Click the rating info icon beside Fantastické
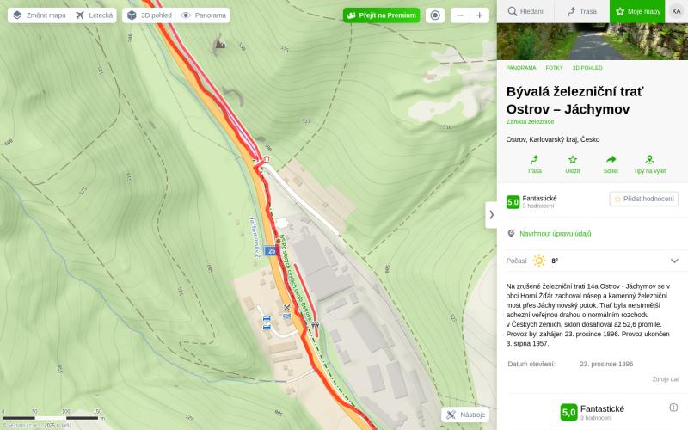Image resolution: width=688 pixels, height=430 pixels. 673,408
